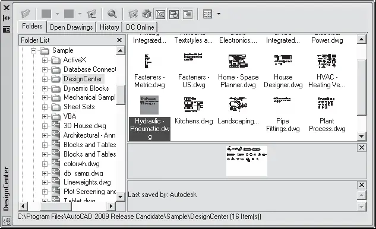Expand the Dynamic Blocks folder

click(x=45, y=88)
